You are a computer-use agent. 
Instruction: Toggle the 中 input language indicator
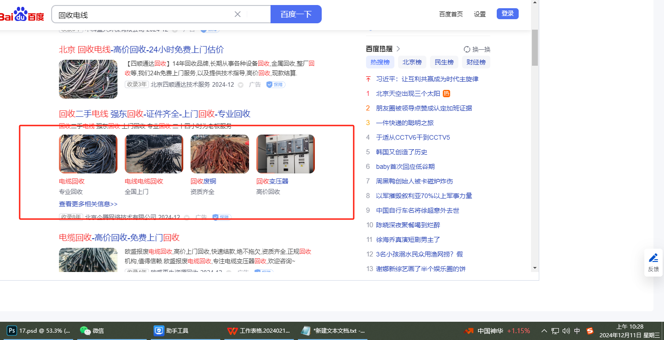tap(577, 331)
